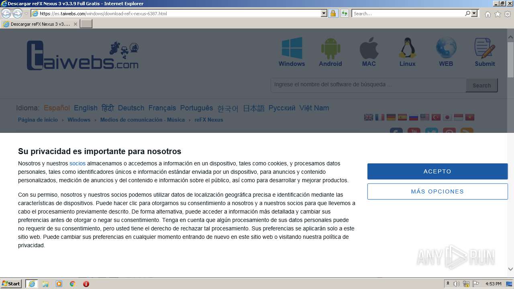Viewport: 514px width, 289px height.
Task: Open a new blank tab
Action: [x=86, y=24]
